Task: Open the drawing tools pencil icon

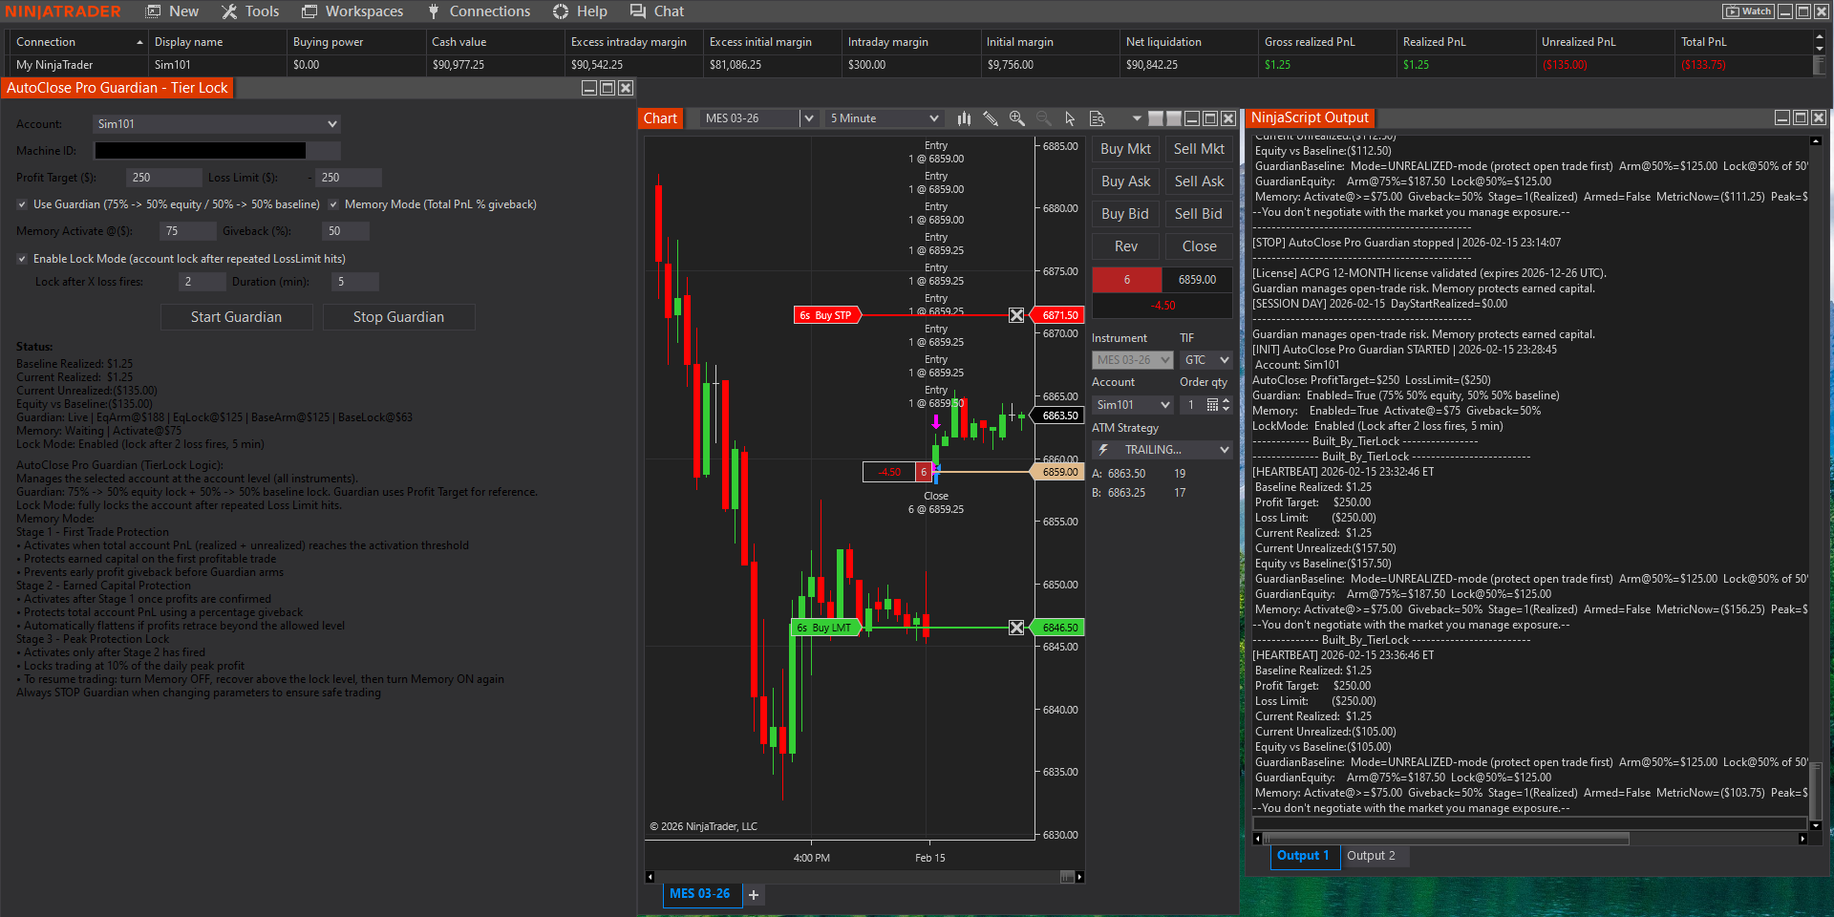Action: pos(991,118)
